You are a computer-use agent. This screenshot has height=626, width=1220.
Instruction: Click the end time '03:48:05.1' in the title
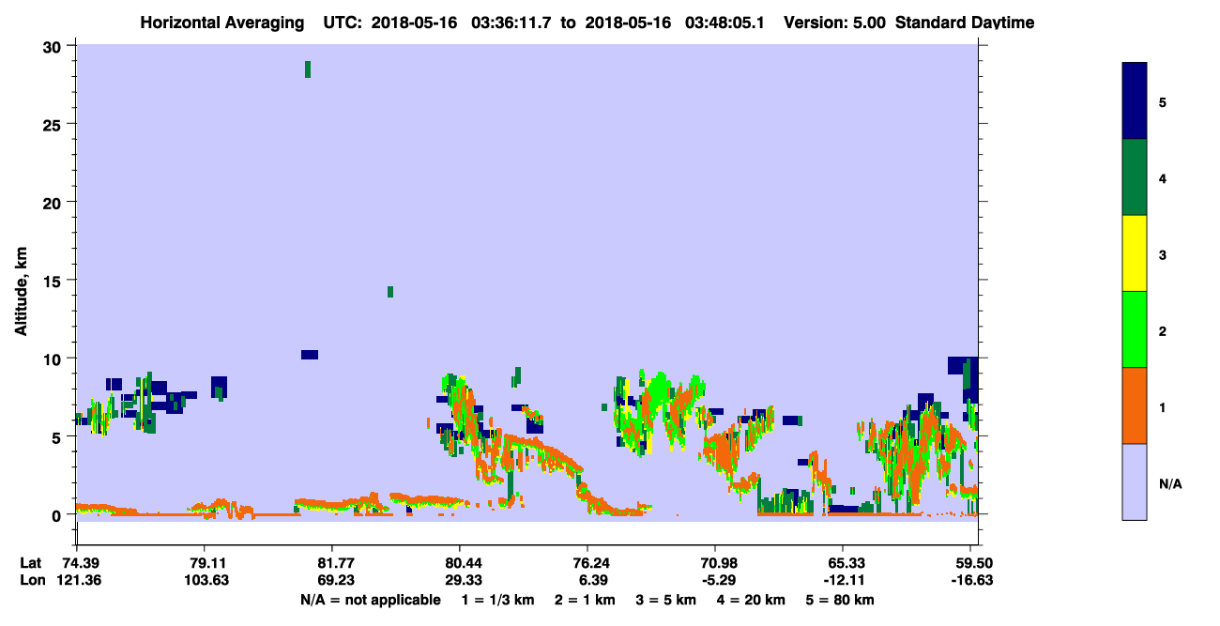[x=725, y=23]
